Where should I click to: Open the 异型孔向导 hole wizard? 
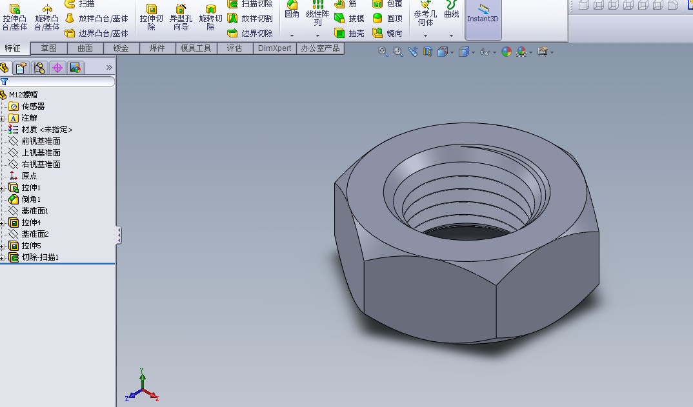(181, 17)
